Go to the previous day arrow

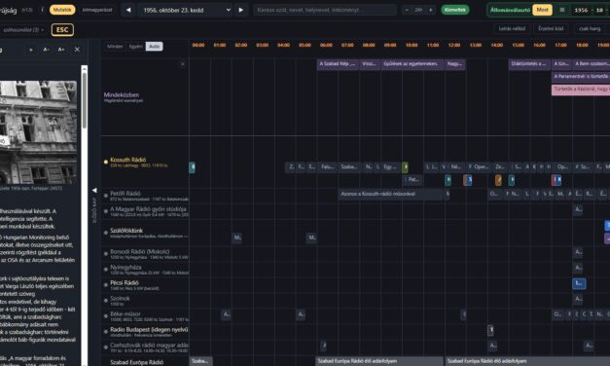(128, 10)
